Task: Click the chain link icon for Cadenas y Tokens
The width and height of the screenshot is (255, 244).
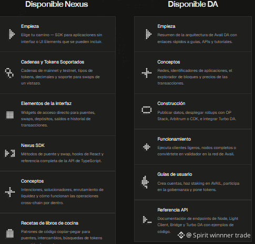Action: (x=9, y=73)
